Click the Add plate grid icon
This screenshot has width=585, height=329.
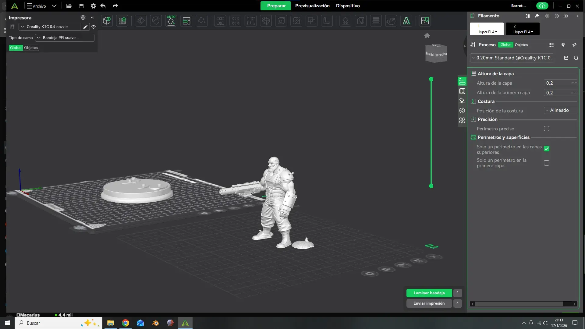(x=122, y=21)
